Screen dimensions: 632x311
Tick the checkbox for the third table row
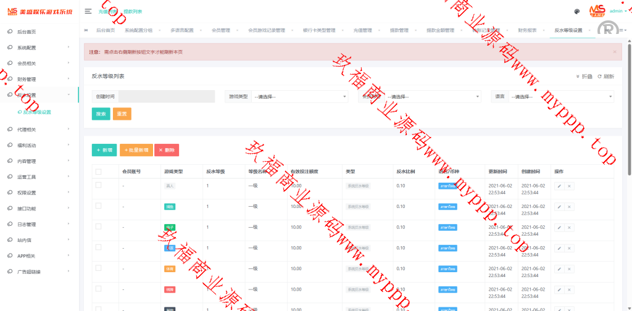click(x=98, y=226)
